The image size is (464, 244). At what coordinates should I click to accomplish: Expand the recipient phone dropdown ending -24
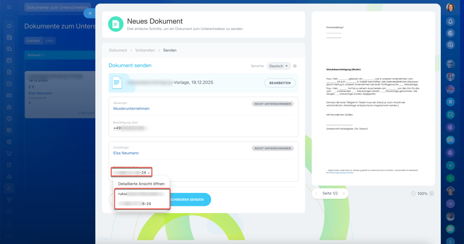point(132,173)
